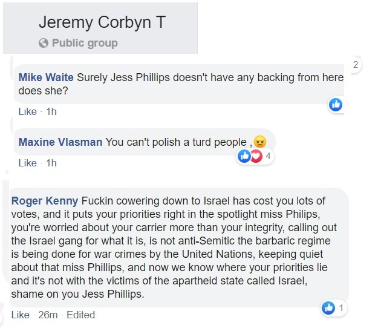The width and height of the screenshot is (378, 331).
Task: Click the 2 count badge at top right
Action: pyautogui.click(x=356, y=65)
